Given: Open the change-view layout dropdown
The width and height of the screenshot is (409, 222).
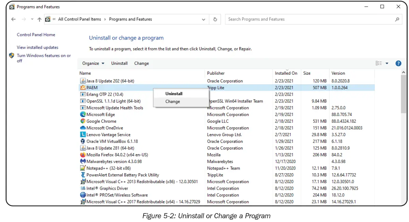Looking at the screenshot, I should [387, 63].
